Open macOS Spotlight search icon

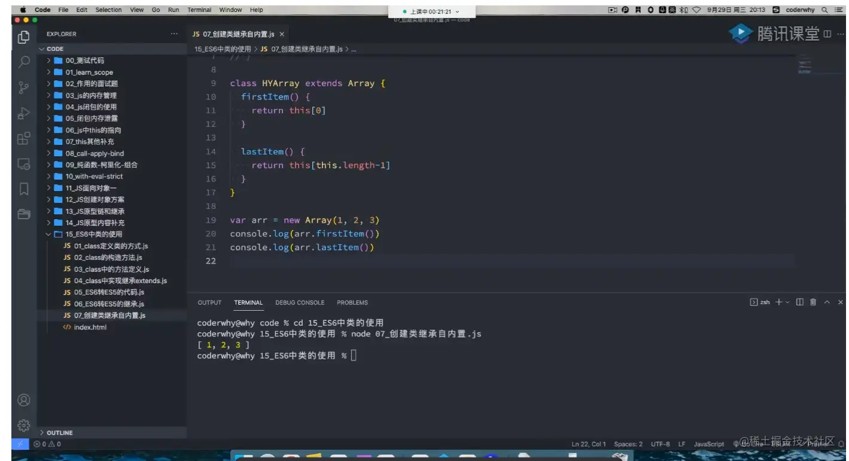[x=824, y=10]
